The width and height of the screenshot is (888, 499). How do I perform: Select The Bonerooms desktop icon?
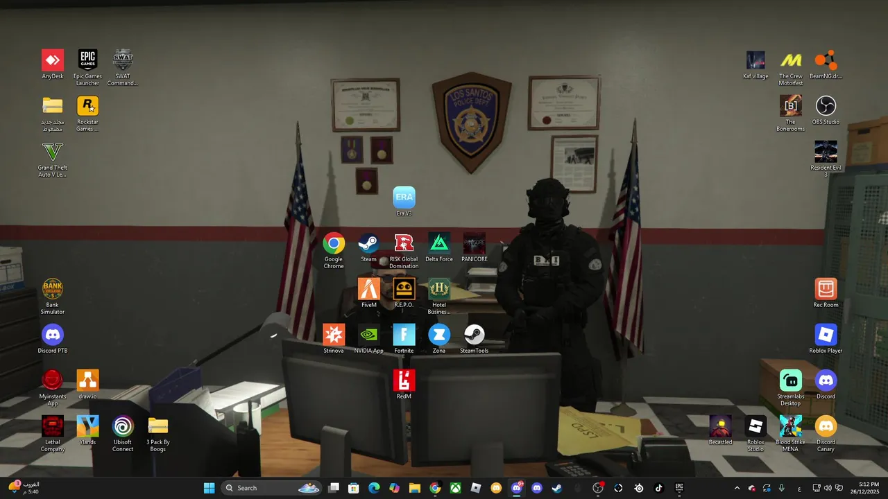coord(791,113)
